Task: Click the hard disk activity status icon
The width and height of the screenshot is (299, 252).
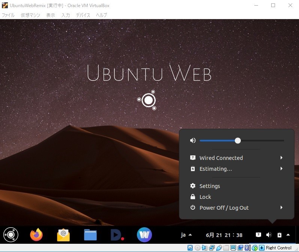Action: point(190,248)
